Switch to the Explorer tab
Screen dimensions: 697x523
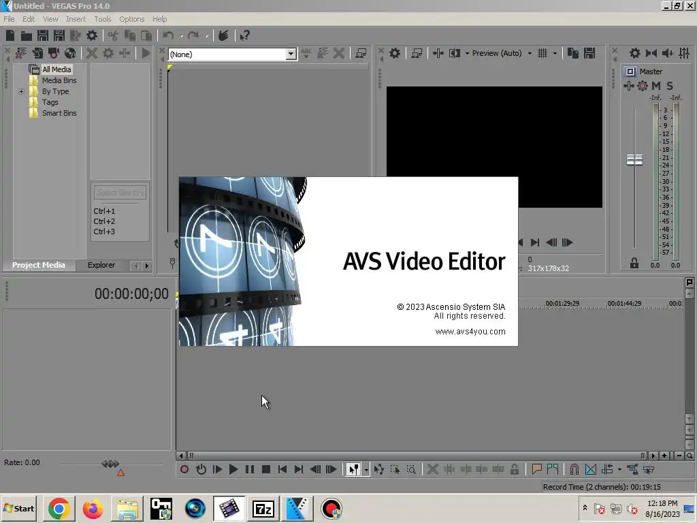(101, 265)
